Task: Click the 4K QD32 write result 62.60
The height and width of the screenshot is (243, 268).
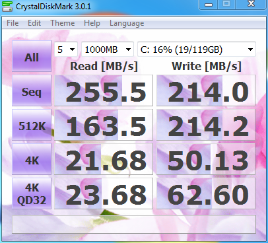Action: [206, 193]
